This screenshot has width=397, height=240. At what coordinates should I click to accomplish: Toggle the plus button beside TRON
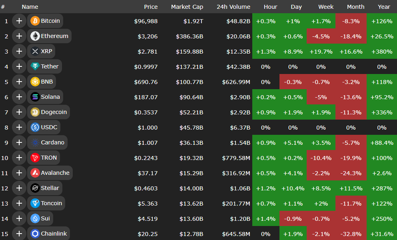pyautogui.click(x=19, y=158)
